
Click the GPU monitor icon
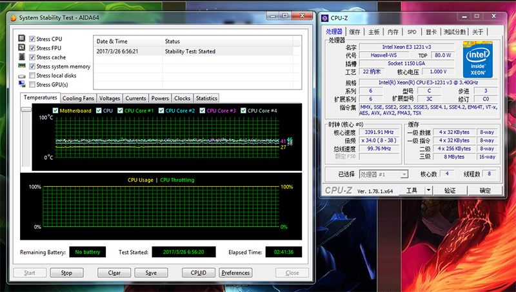coord(22,84)
